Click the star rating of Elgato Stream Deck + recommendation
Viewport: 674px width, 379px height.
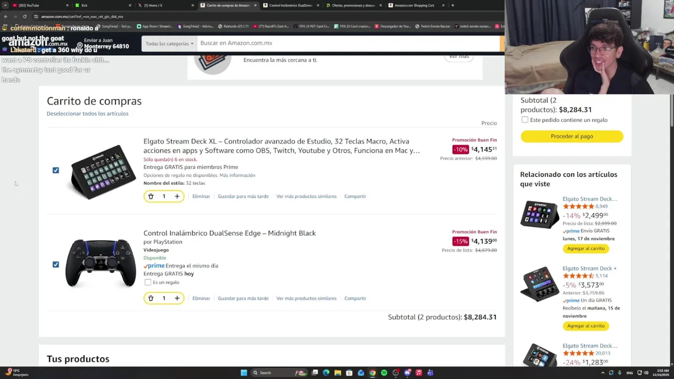pos(578,276)
